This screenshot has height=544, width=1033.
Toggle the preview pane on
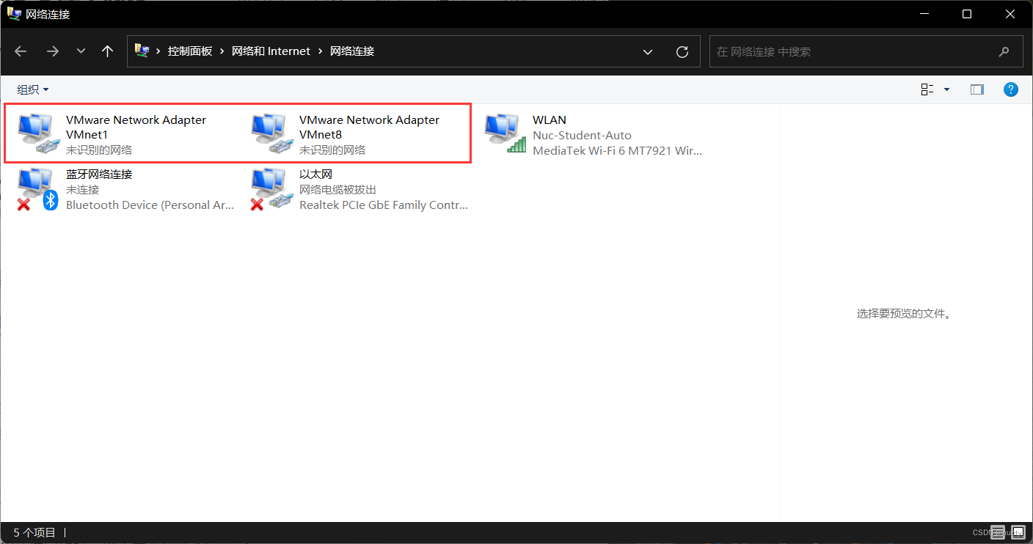(977, 89)
